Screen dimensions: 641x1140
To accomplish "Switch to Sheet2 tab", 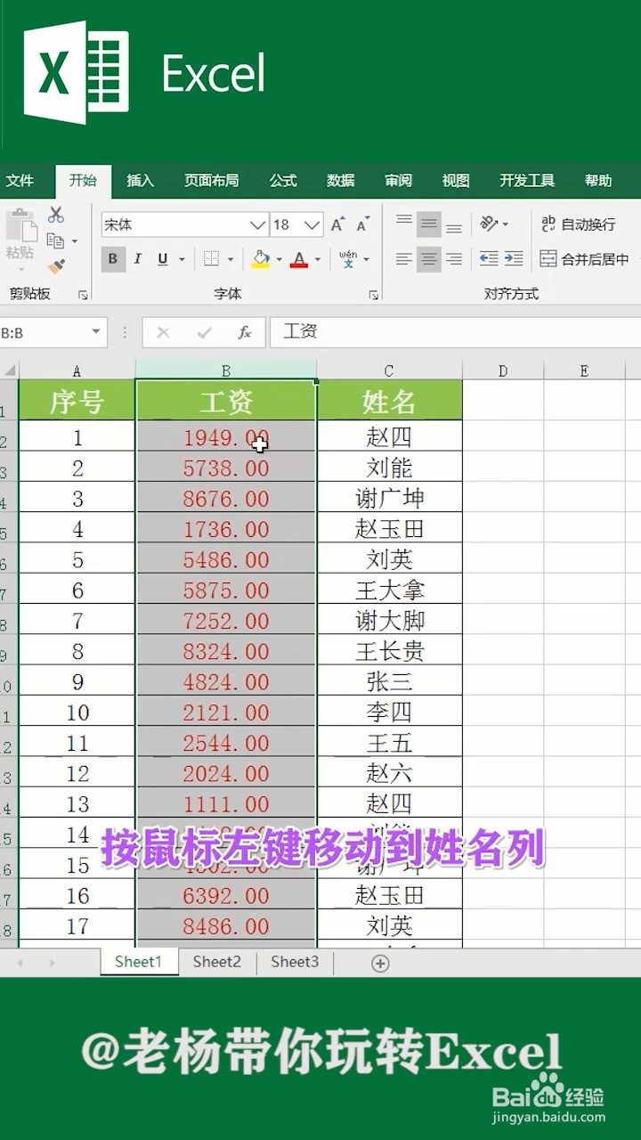I will [x=217, y=962].
